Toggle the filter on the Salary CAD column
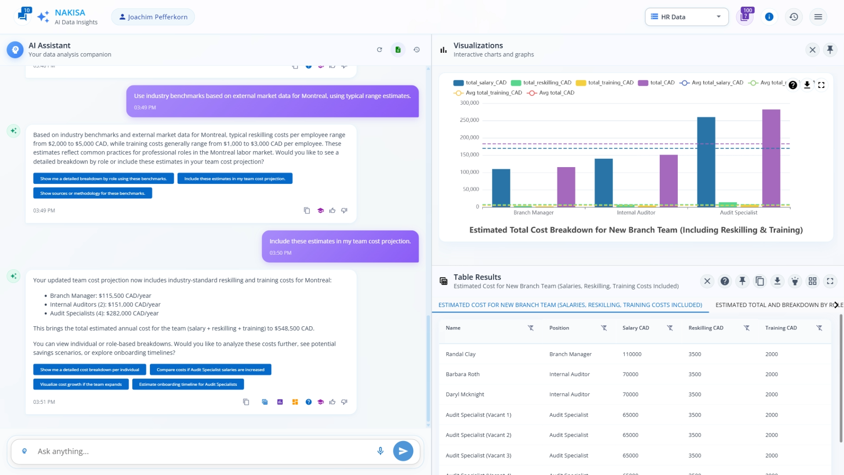The image size is (844, 475). [x=670, y=328]
